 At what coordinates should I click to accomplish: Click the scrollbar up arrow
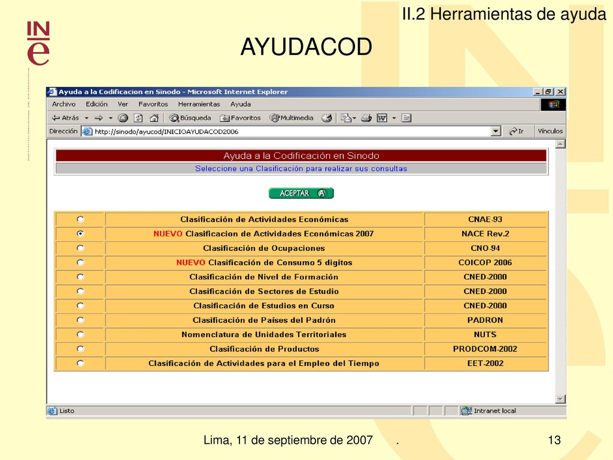[x=560, y=144]
